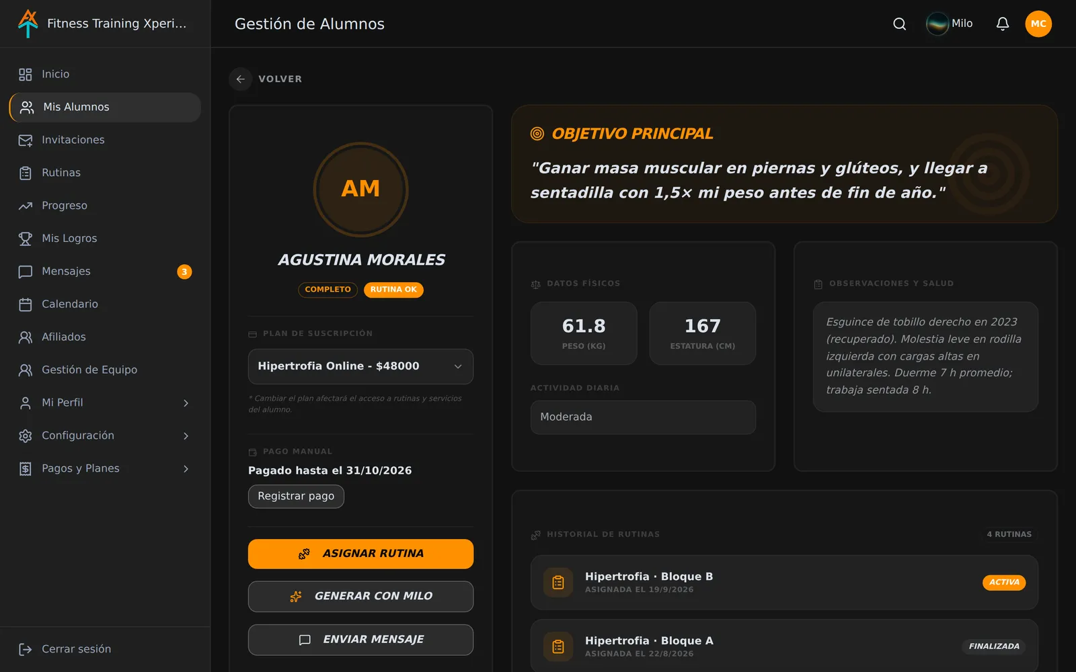Screen dimensions: 1076x672
Task: Click the Invitaciones envelope icon
Action: 26,140
